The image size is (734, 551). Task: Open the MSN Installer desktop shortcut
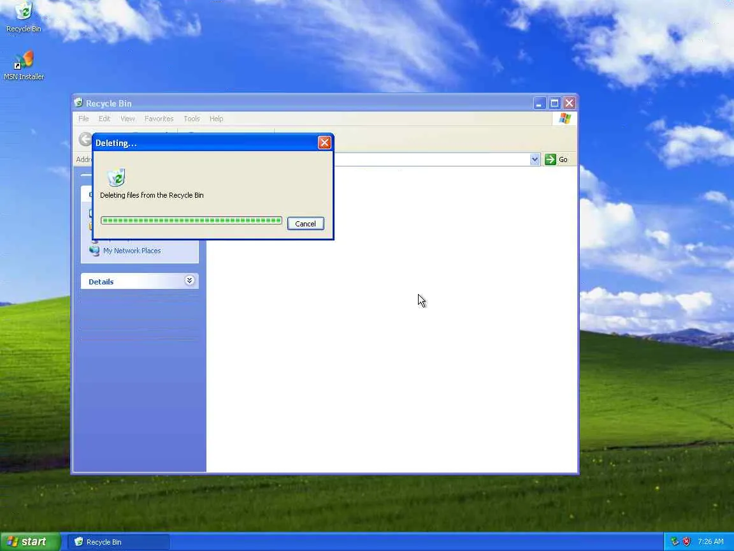click(x=24, y=66)
